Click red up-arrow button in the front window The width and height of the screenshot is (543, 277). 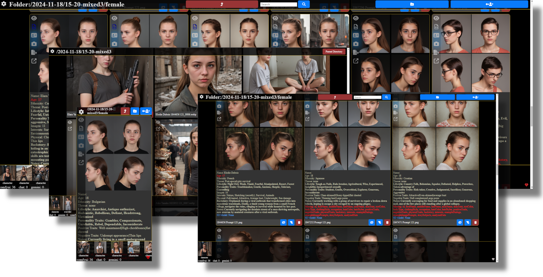coord(335,97)
